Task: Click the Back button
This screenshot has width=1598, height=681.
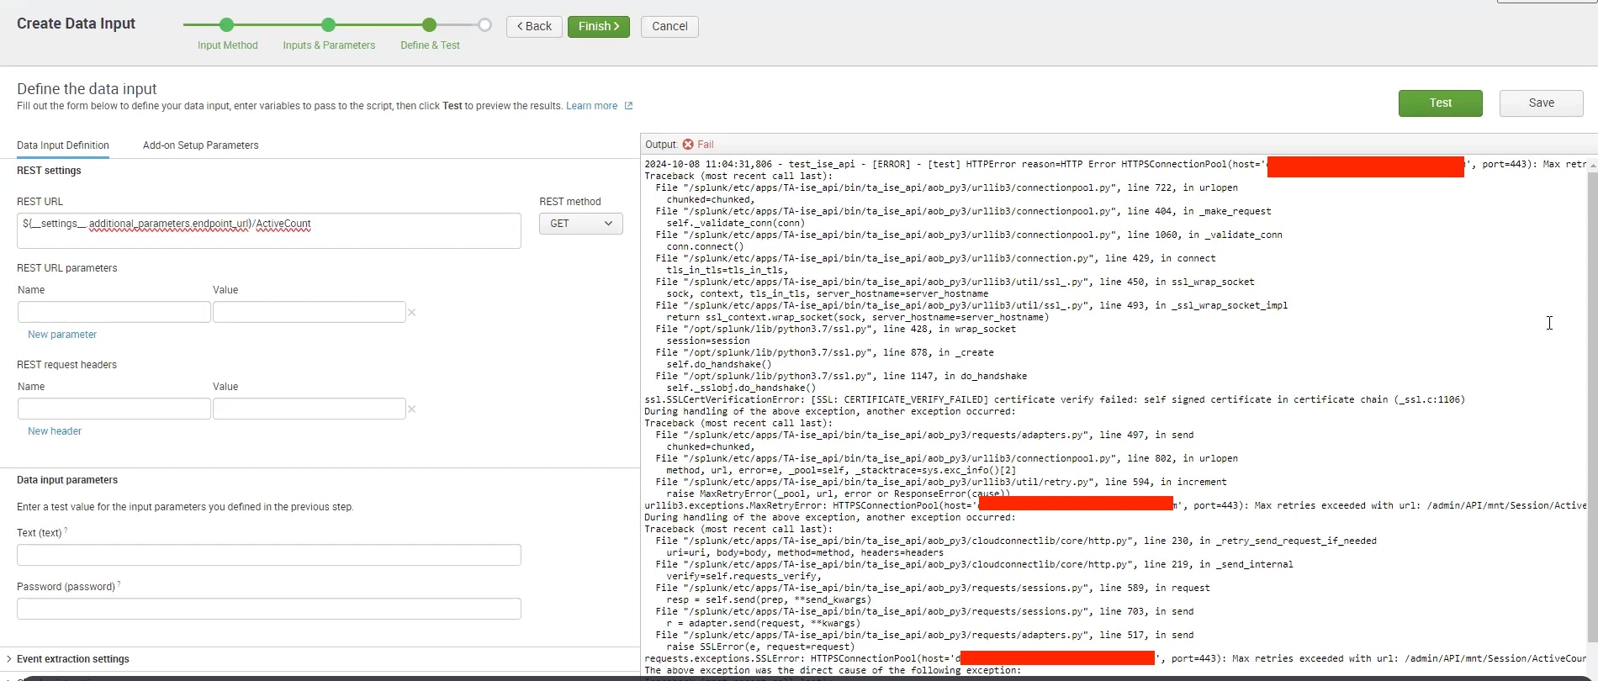Action: 534,26
